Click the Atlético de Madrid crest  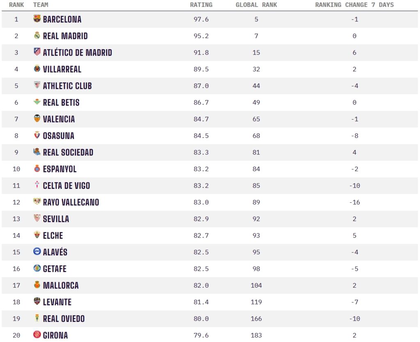[x=37, y=52]
